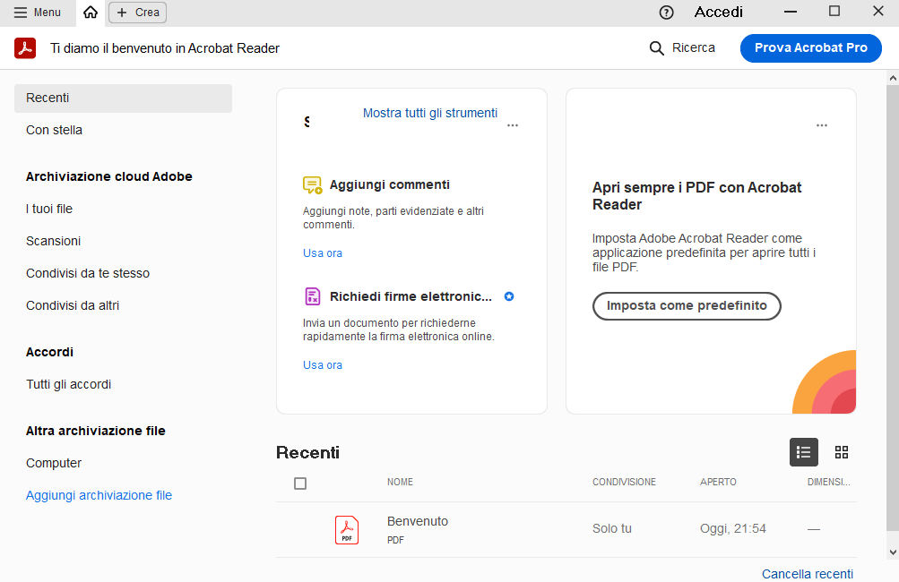
Task: Click scrollbar up arrow
Action: (893, 77)
